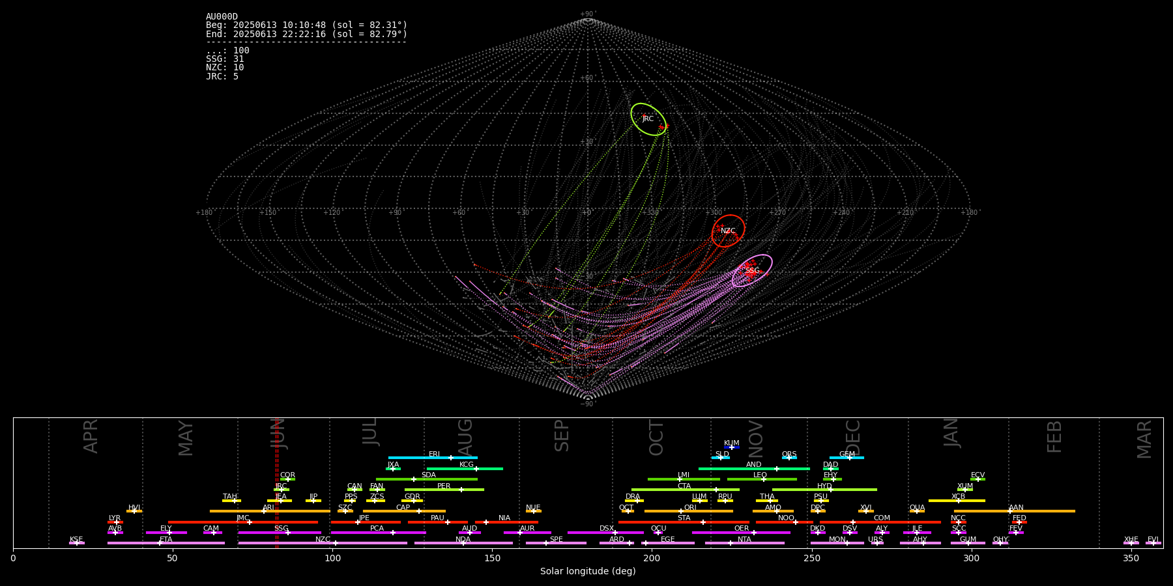Select the COM shower label in timeline
Screen dimensions: 1173x586
[x=882, y=518]
